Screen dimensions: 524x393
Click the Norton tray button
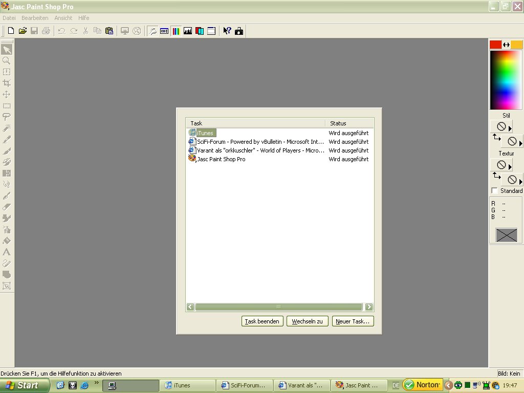tap(423, 385)
